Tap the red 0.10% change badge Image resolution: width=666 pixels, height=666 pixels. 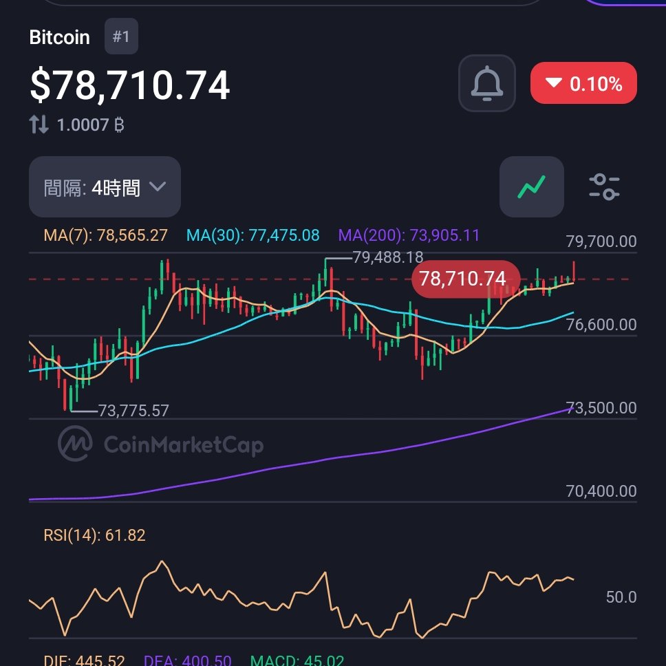[583, 83]
